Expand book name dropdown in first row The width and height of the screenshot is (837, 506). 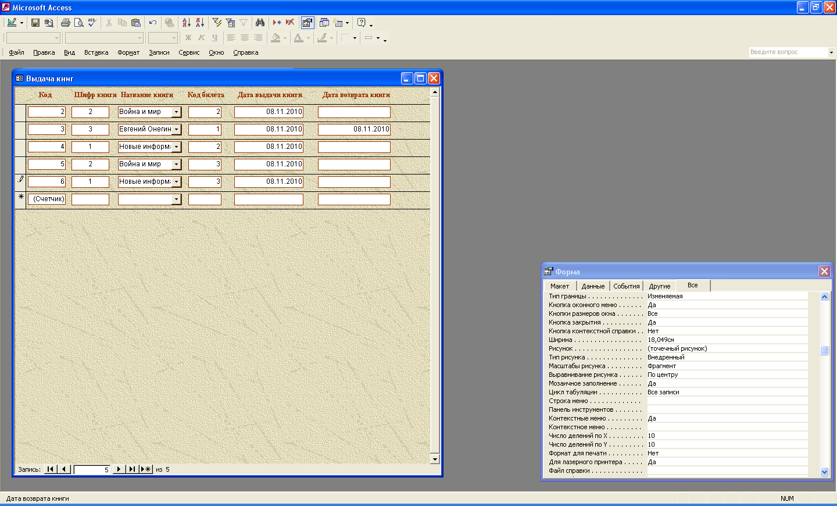click(x=177, y=112)
